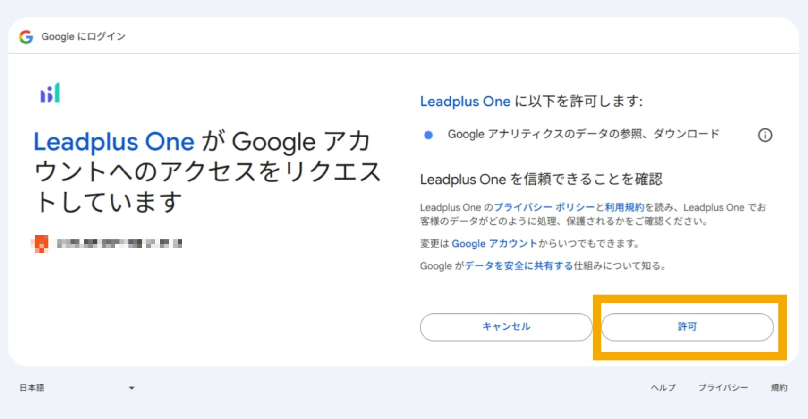The height and width of the screenshot is (419, 808).
Task: Click the Leadplus One bar chart logo
Action: [50, 93]
